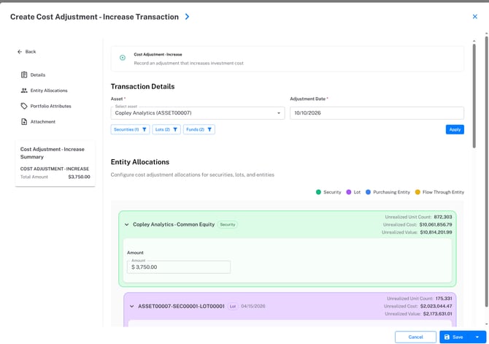Click the Cost Adjustment - Increase circle icon
Screen dimensions: 489x344
(123, 58)
